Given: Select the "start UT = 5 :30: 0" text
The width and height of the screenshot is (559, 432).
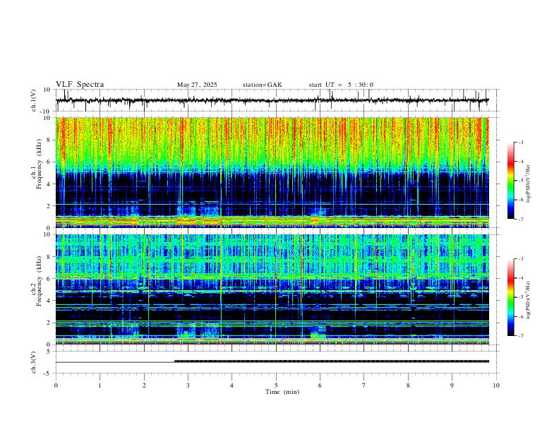Looking at the screenshot, I should pos(341,85).
